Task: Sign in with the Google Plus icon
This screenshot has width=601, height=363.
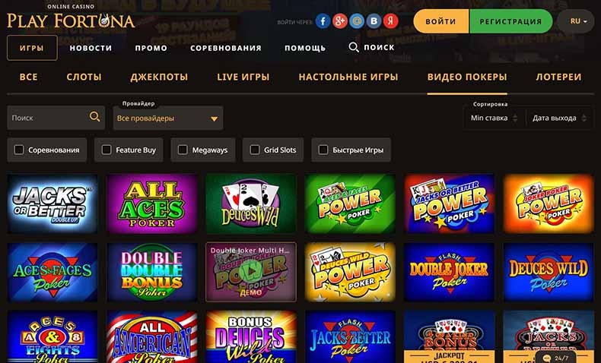Action: pos(339,21)
